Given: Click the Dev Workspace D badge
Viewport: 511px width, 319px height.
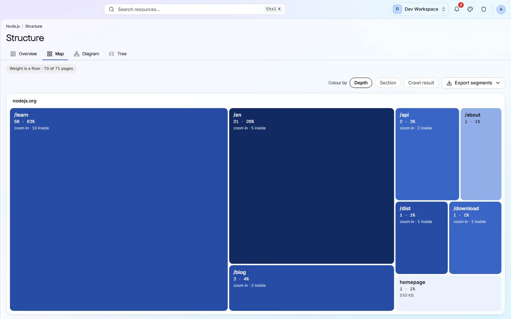Looking at the screenshot, I should 397,9.
